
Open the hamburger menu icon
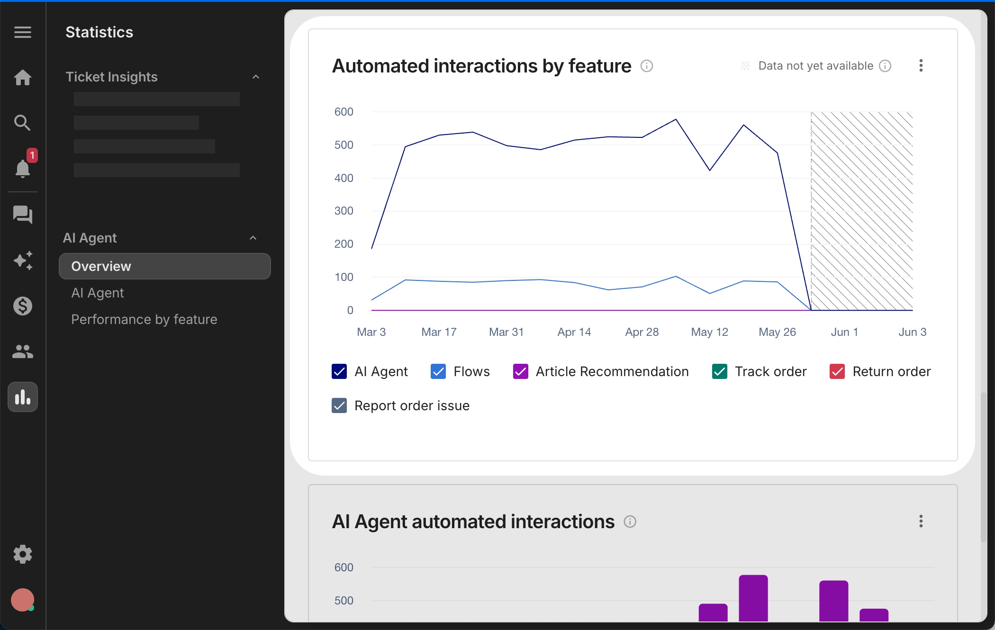click(23, 32)
